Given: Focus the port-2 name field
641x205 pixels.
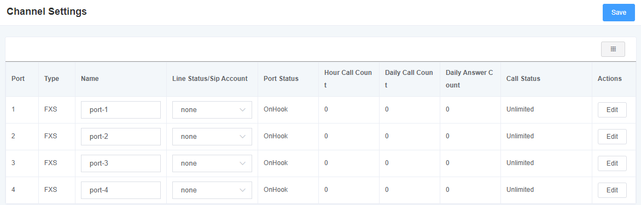Looking at the screenshot, I should click(120, 137).
